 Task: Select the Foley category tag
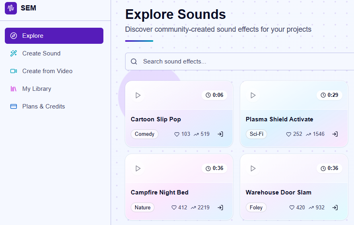[256, 207]
